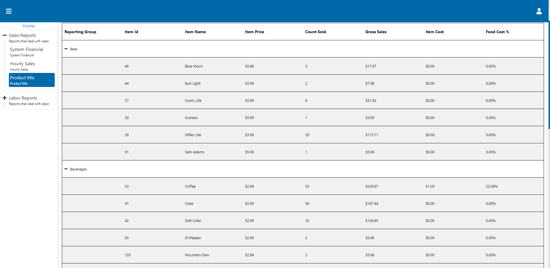Open the System Financial report

coord(32,52)
